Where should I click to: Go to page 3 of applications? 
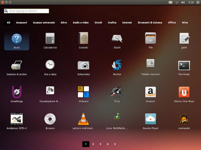click(x=100, y=144)
